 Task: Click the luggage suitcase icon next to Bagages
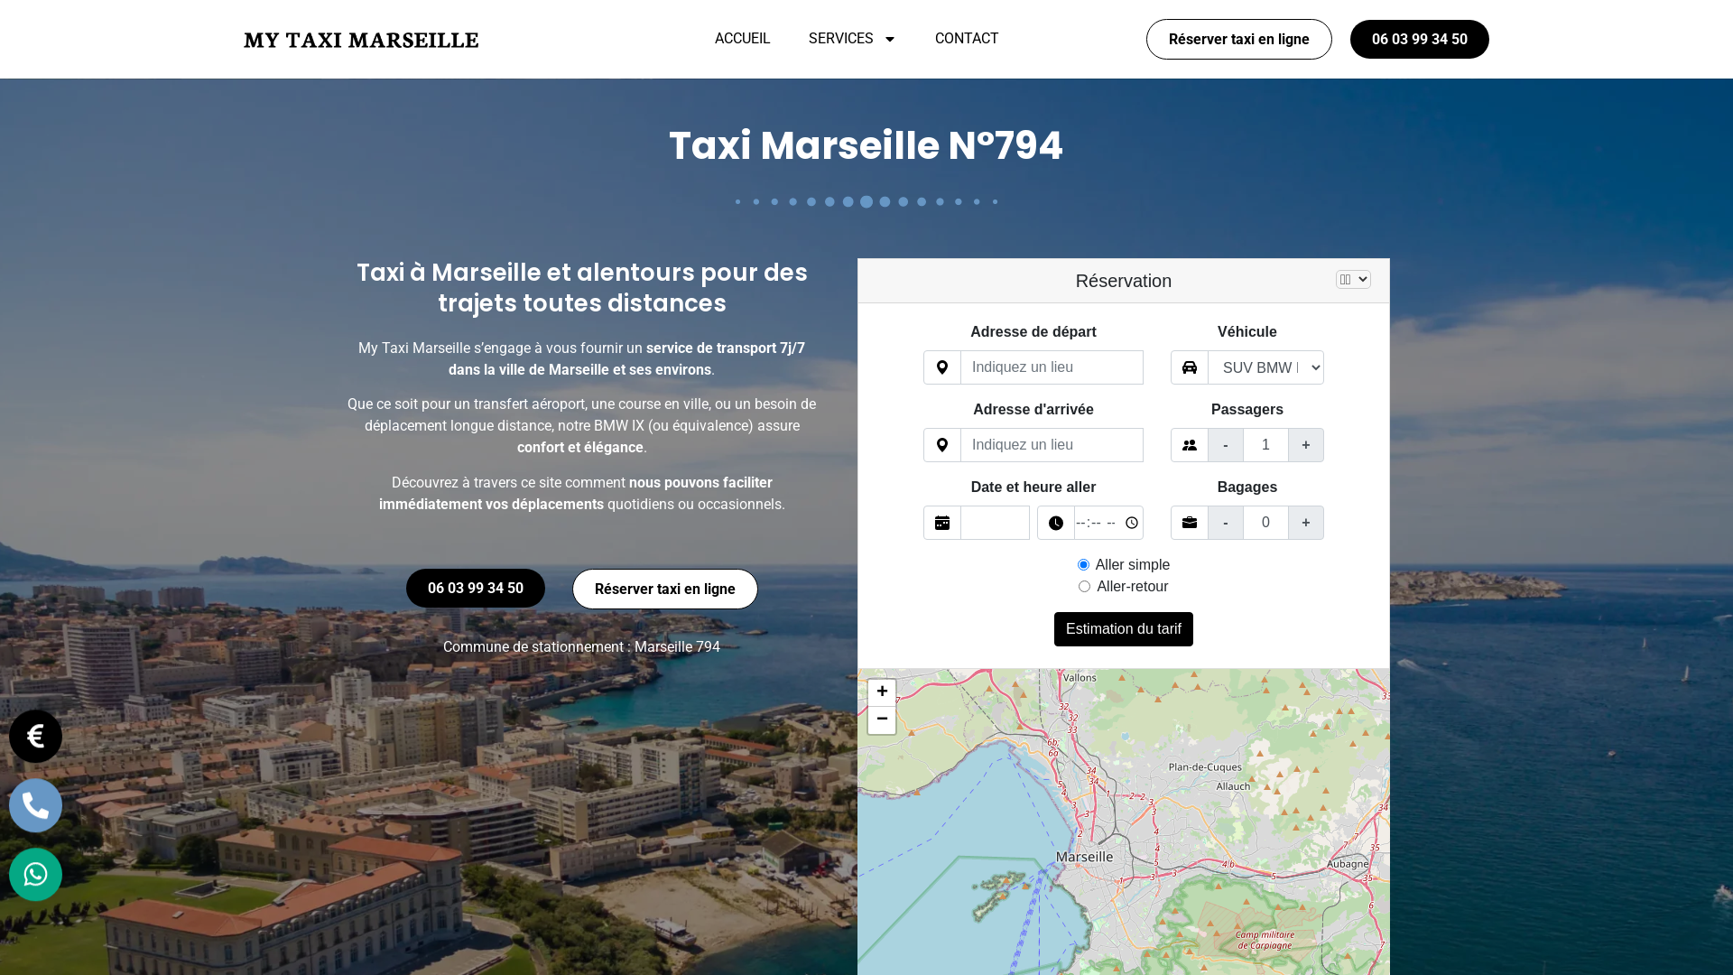(x=1189, y=523)
